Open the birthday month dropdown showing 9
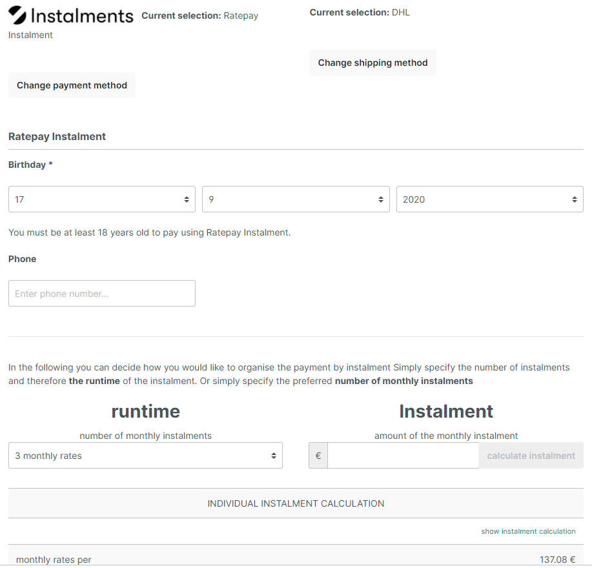The image size is (592, 568). (x=296, y=199)
